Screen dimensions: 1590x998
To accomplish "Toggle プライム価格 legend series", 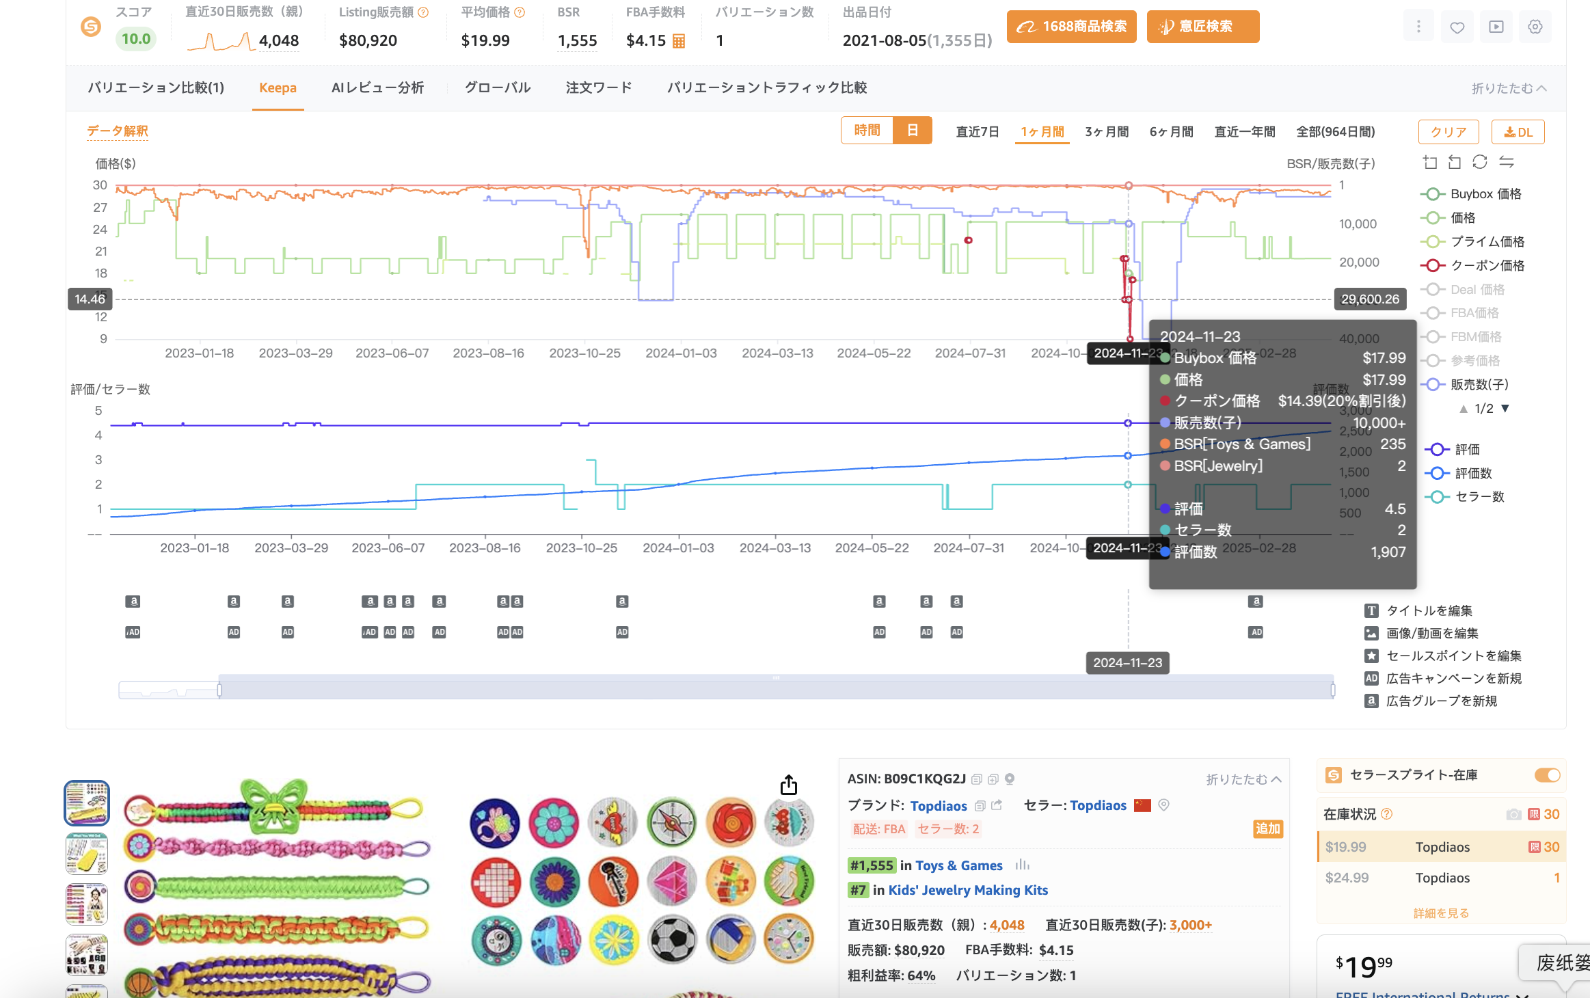I will [x=1472, y=242].
